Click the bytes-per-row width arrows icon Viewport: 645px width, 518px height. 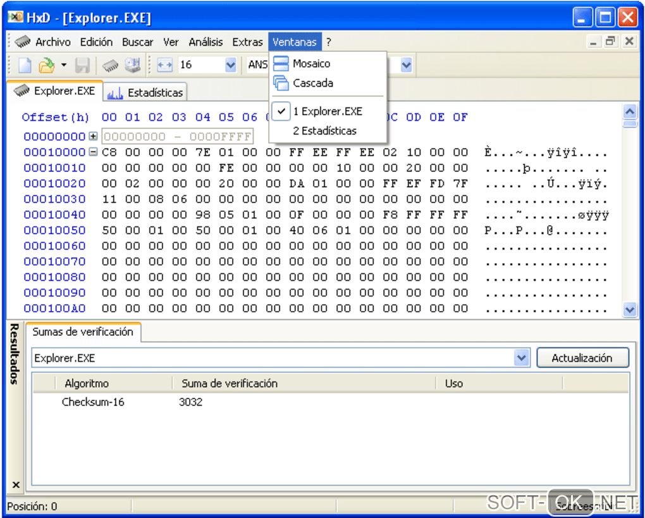[164, 65]
